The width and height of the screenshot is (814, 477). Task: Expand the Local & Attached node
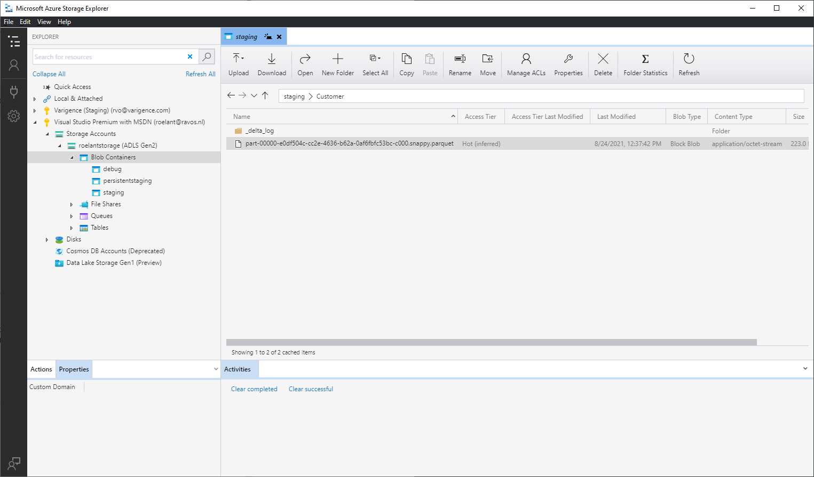[35, 99]
